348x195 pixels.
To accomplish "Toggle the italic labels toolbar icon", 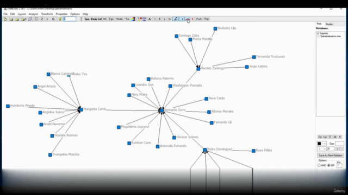I will (x=175, y=19).
